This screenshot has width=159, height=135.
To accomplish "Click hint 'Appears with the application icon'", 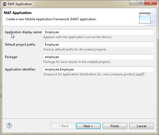I will click(x=78, y=37).
